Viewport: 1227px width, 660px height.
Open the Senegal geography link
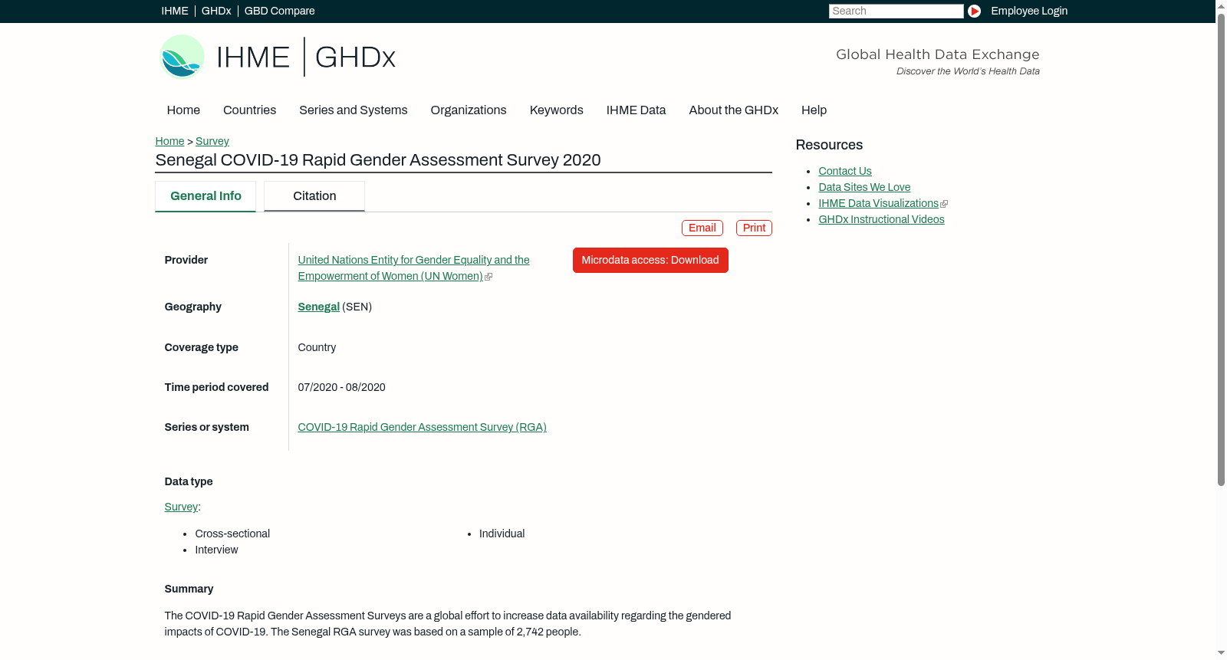pos(318,307)
